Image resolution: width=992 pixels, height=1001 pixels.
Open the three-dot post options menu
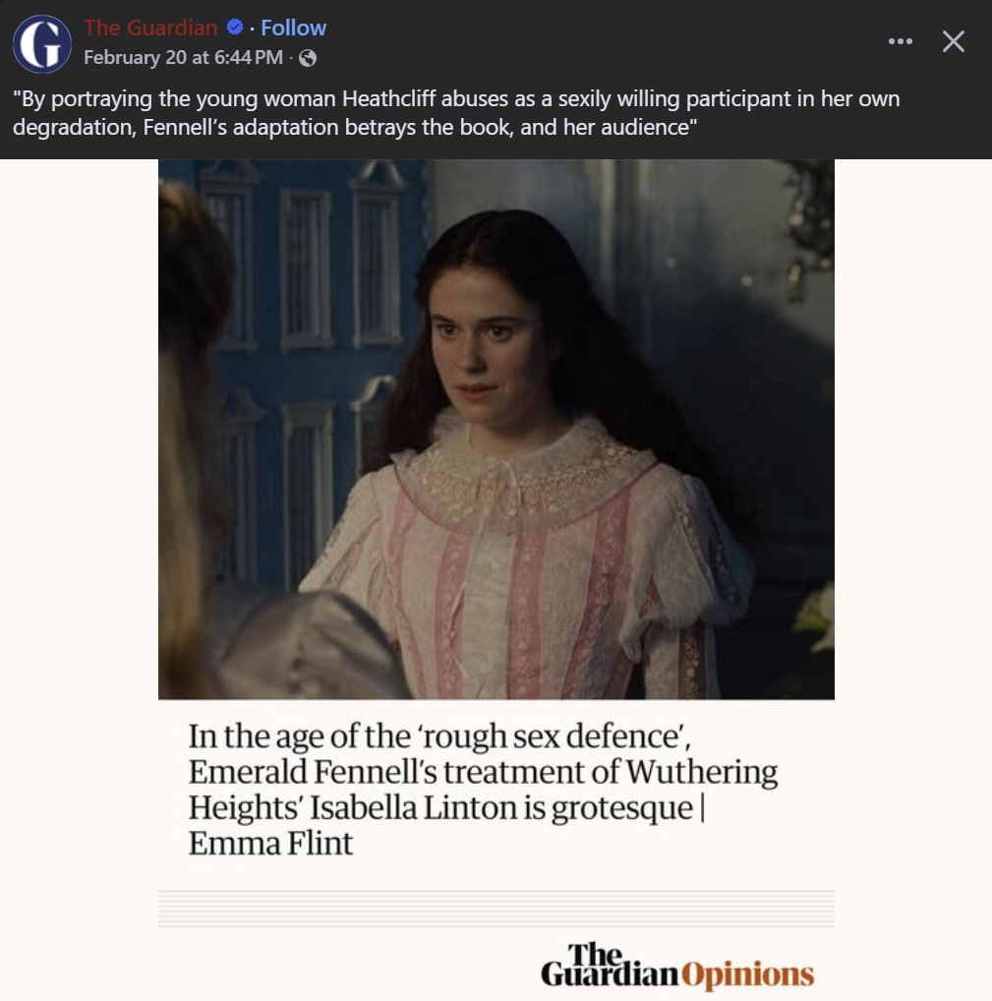(901, 41)
